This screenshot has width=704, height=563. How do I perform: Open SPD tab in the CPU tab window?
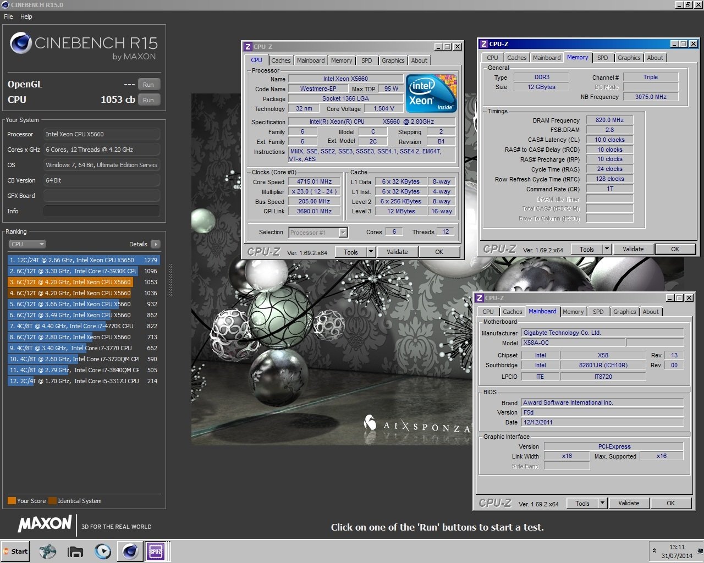coord(367,60)
